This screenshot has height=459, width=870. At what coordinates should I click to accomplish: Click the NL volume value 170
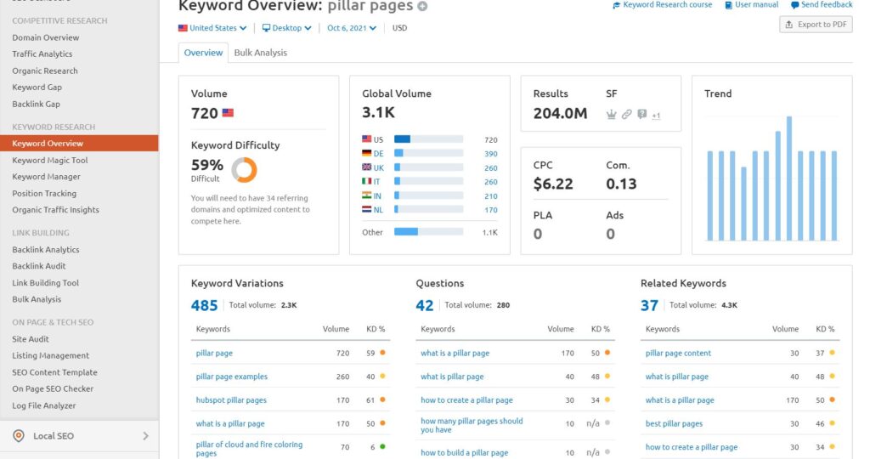coord(490,210)
